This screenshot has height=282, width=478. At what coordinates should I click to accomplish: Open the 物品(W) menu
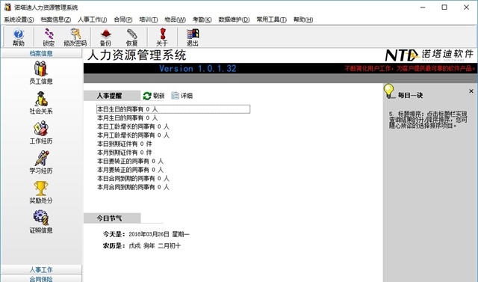click(175, 19)
